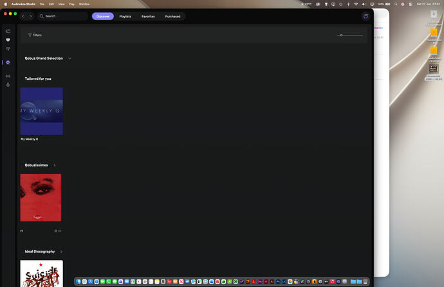The height and width of the screenshot is (287, 444).
Task: Open the Podcasts microphone icon in the sidebar
Action: pyautogui.click(x=8, y=85)
